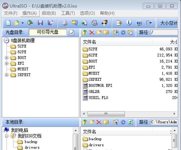The height and width of the screenshot is (150, 181).
Task: Go up a level in the ISO pane
Action: coord(84,32)
